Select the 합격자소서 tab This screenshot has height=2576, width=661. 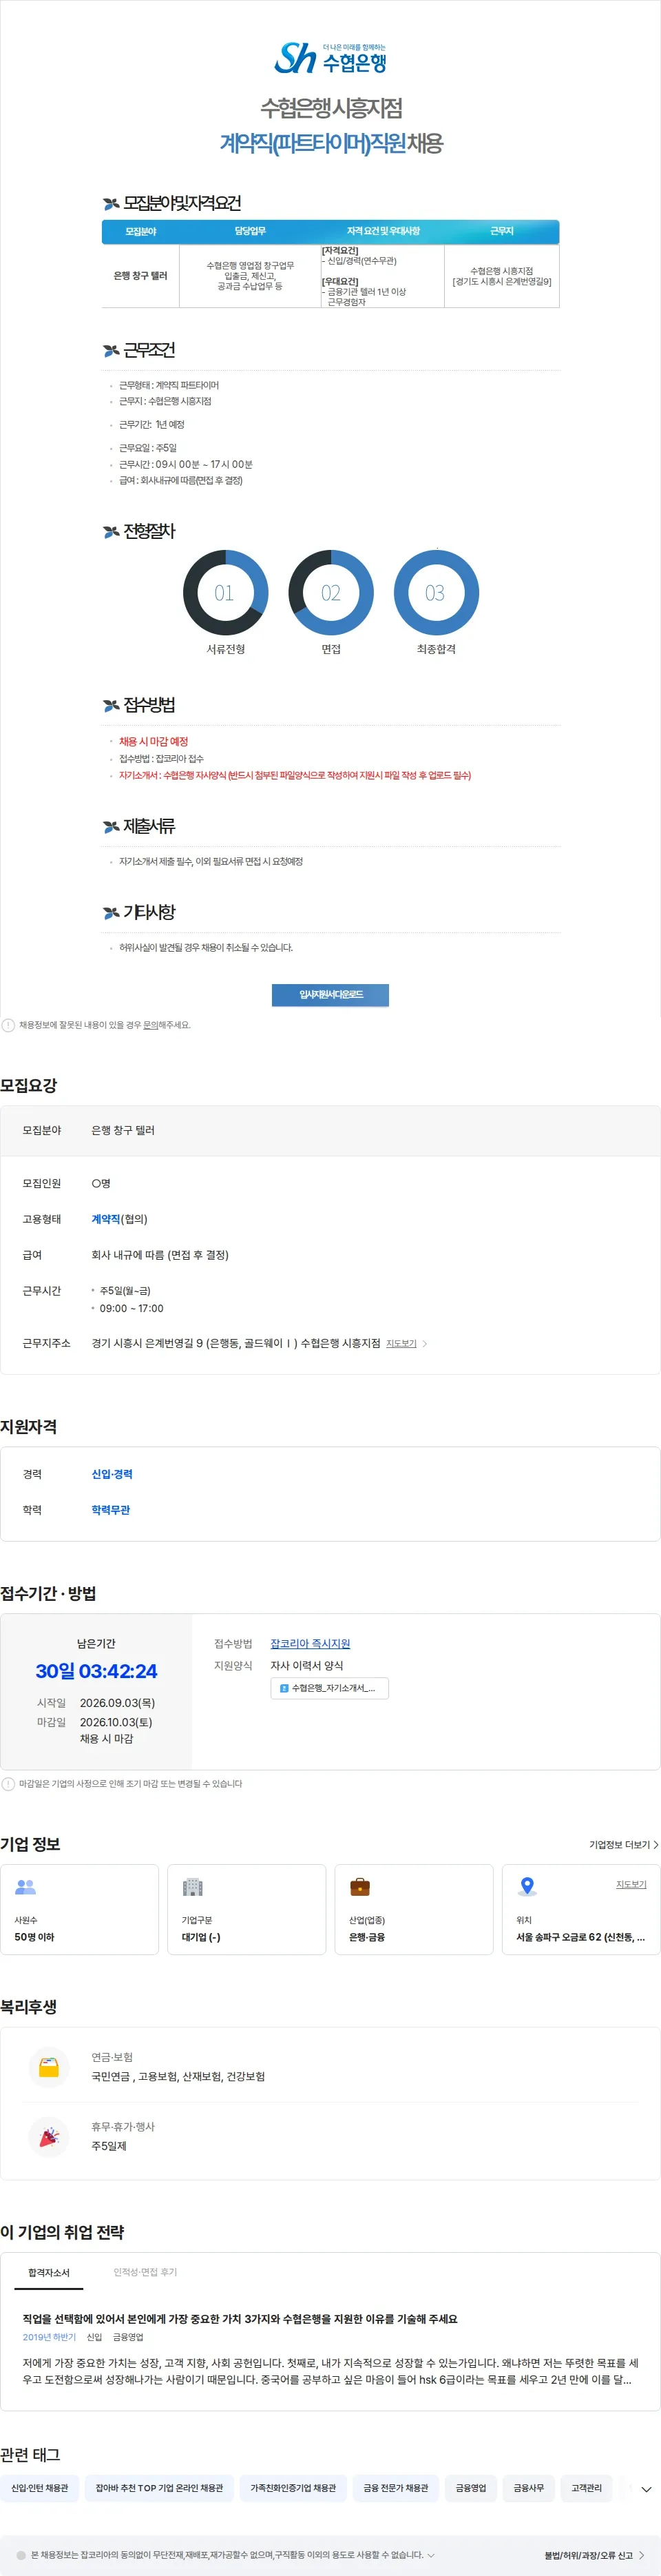click(49, 2272)
